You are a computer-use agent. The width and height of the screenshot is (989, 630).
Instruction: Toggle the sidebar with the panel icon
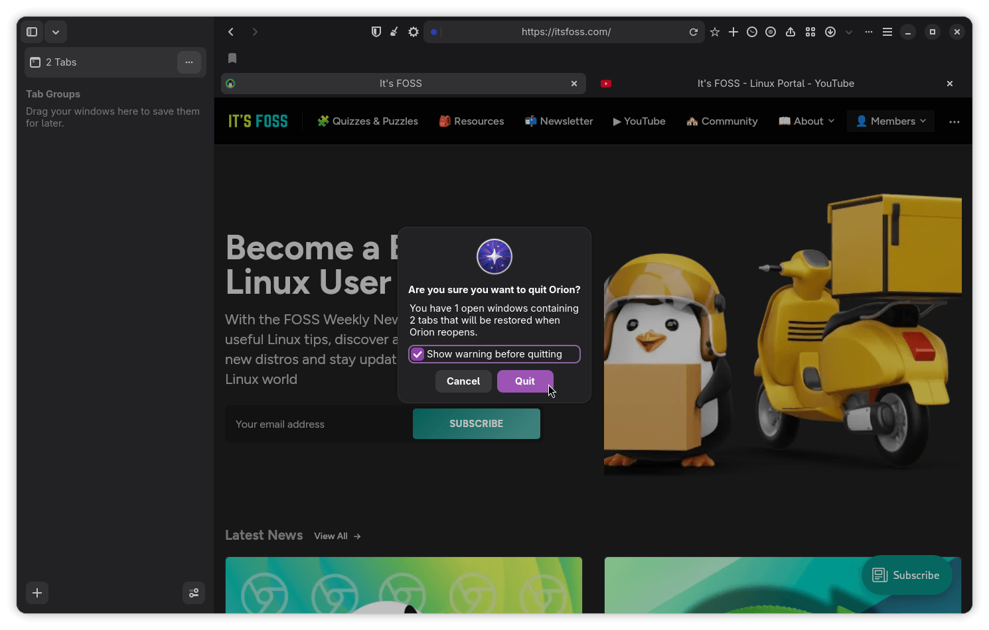(x=31, y=31)
